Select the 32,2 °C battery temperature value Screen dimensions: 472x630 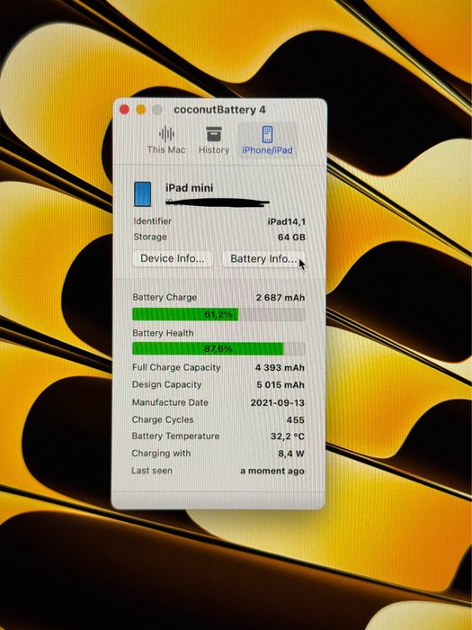click(x=288, y=436)
